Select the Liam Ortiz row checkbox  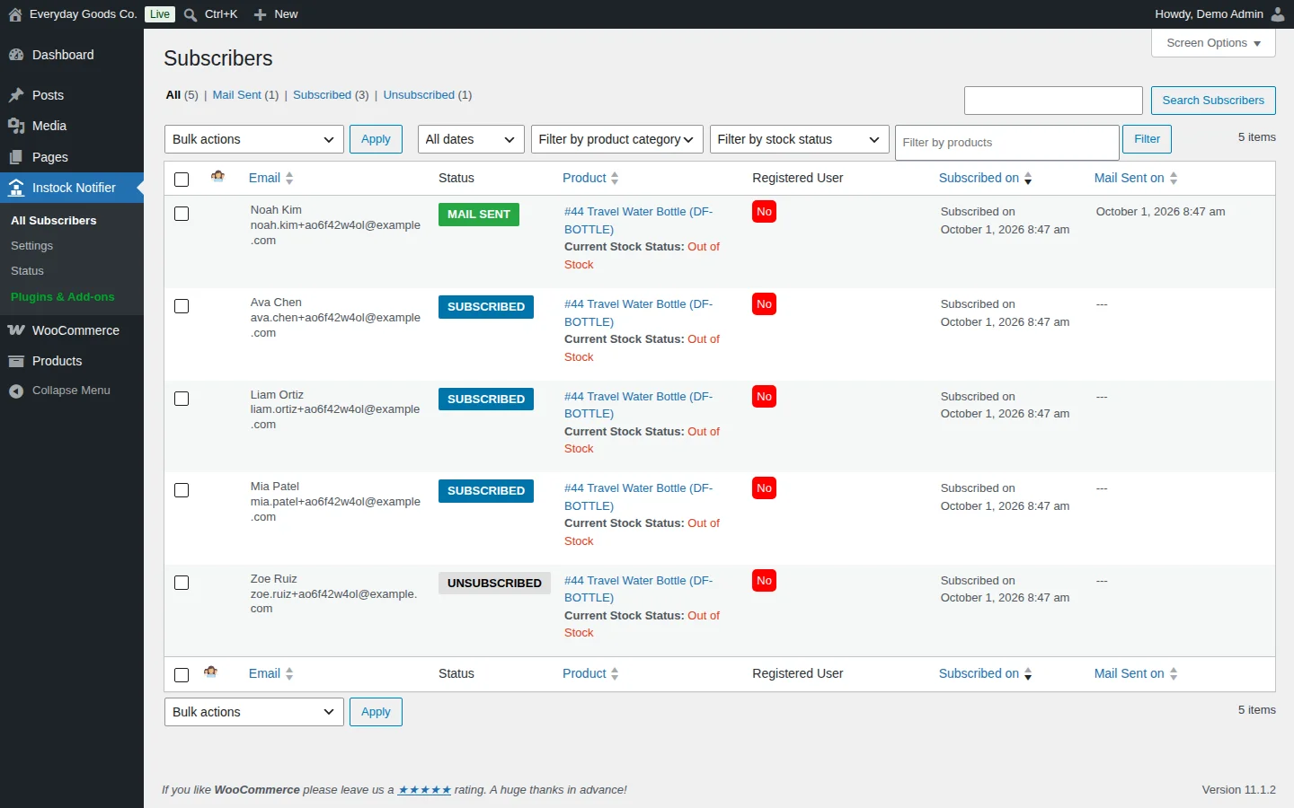pyautogui.click(x=182, y=399)
